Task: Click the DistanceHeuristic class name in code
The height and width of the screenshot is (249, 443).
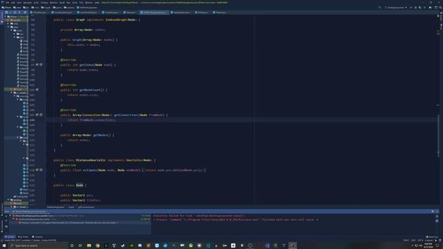Action: pos(91,160)
